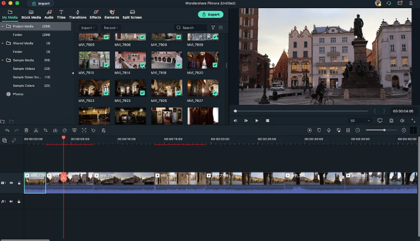This screenshot has height=241, width=420.
Task: Select the MVI_7925 media thumbnail
Action: click(x=166, y=88)
